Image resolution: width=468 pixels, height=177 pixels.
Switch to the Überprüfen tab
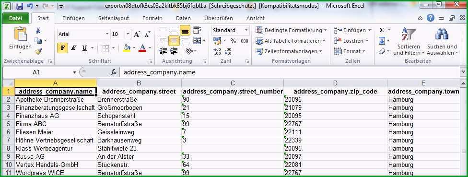point(219,18)
